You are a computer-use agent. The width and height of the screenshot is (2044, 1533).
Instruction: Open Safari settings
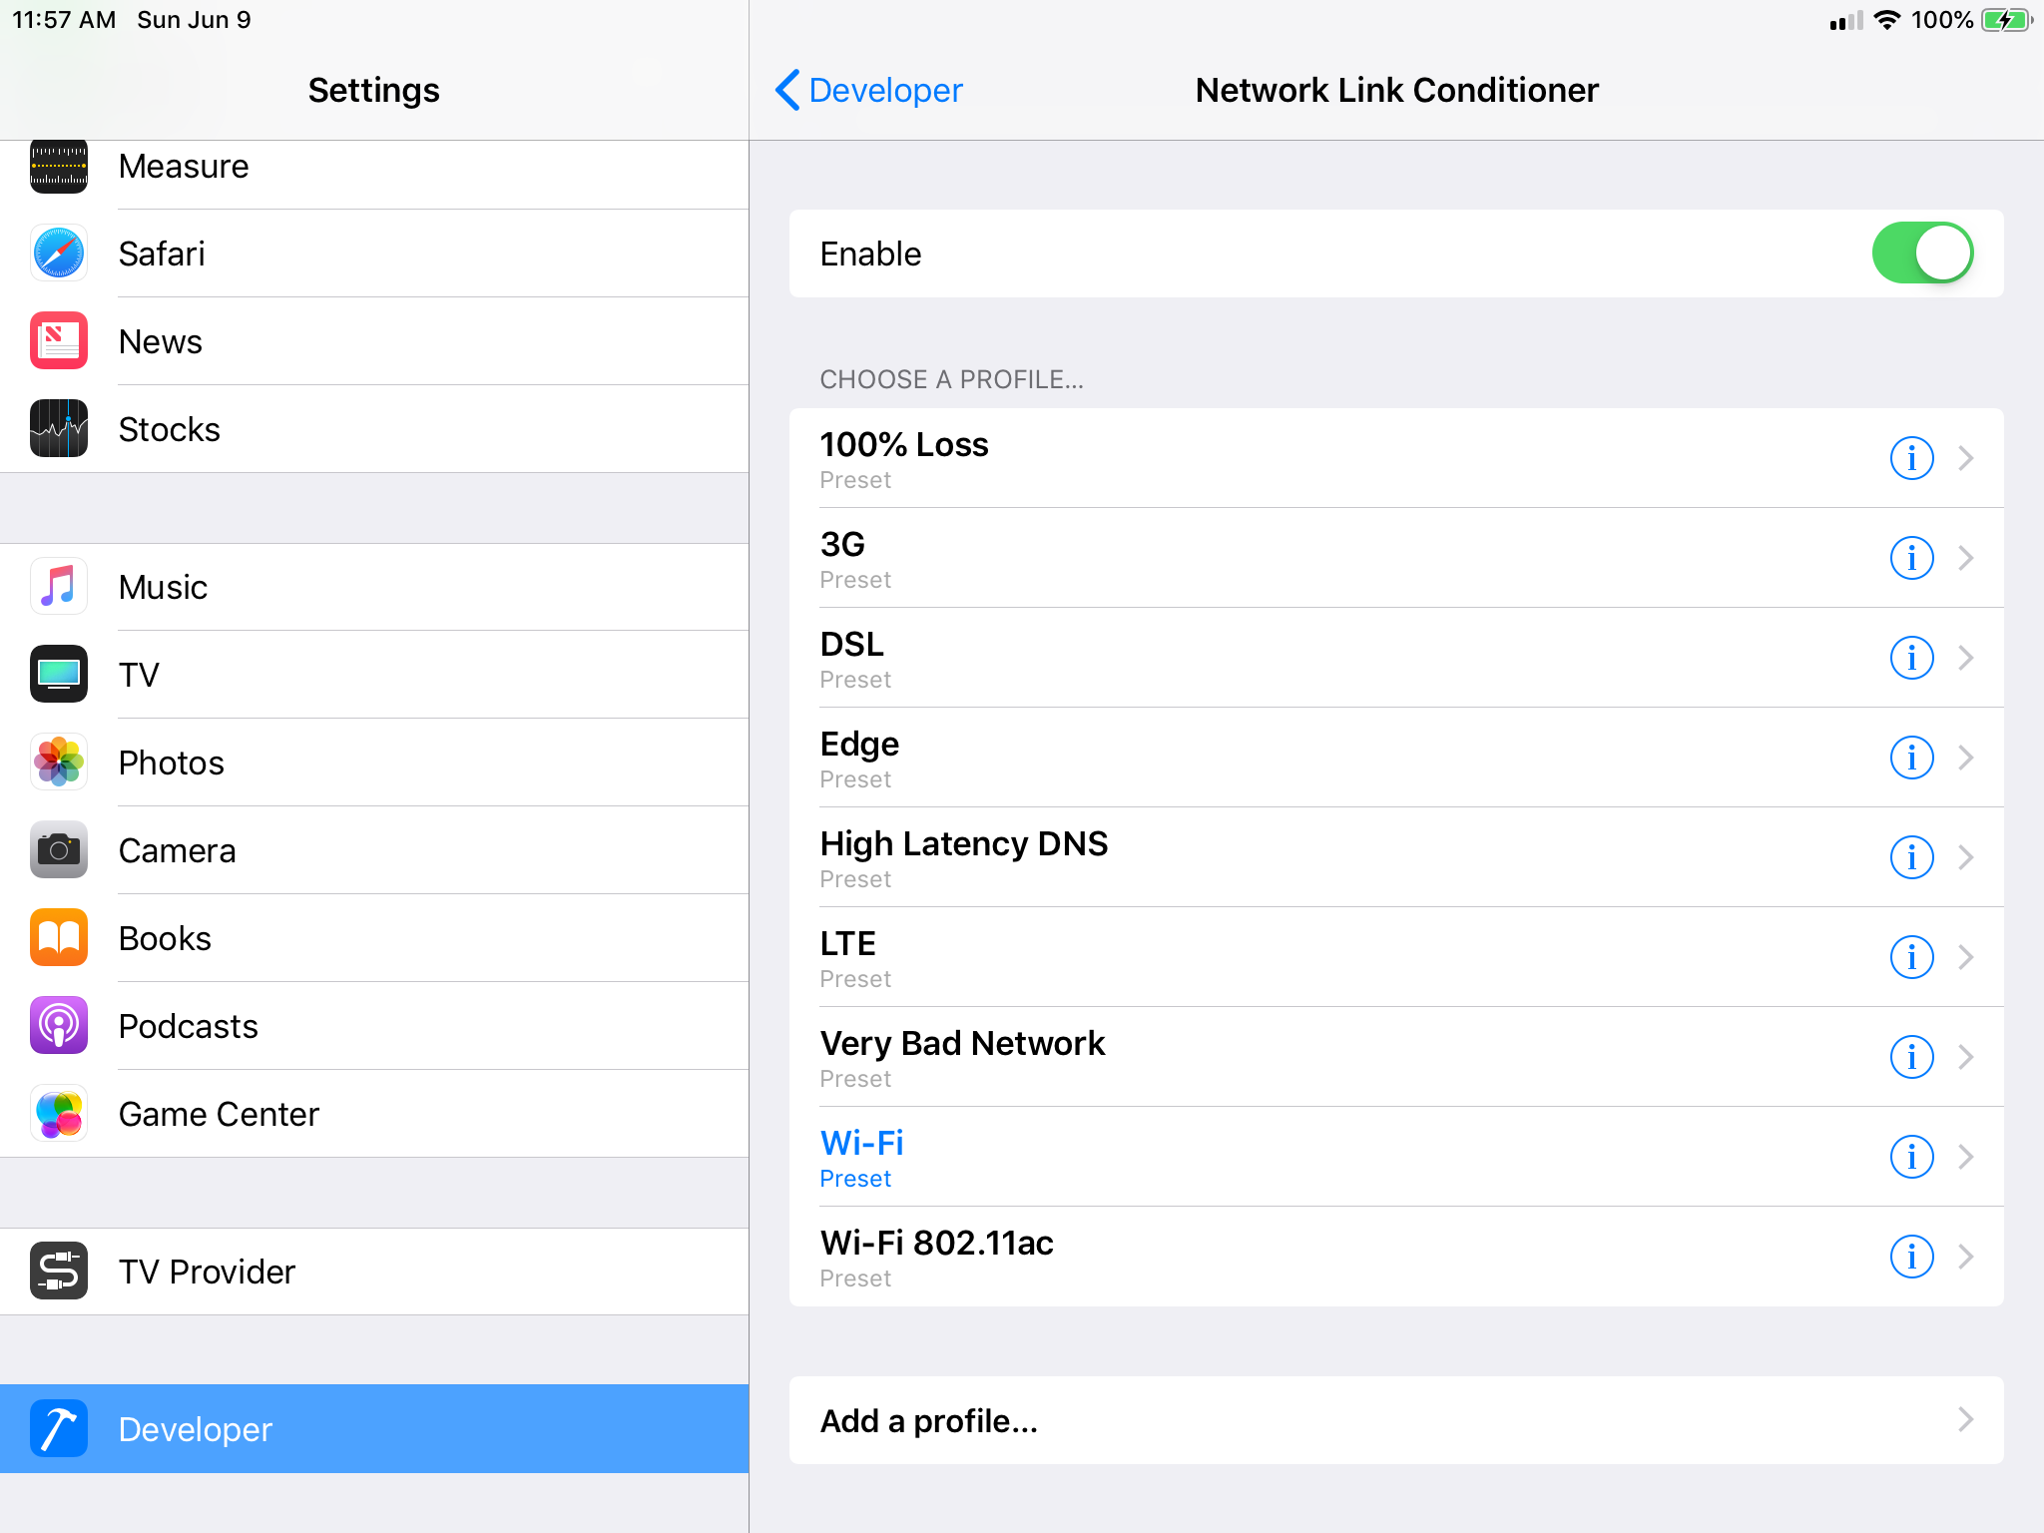pyautogui.click(x=374, y=254)
